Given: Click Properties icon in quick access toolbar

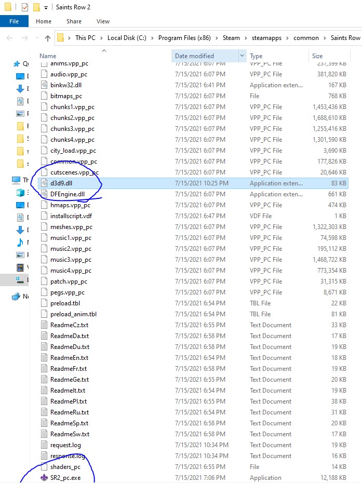Looking at the screenshot, I should pos(24,7).
